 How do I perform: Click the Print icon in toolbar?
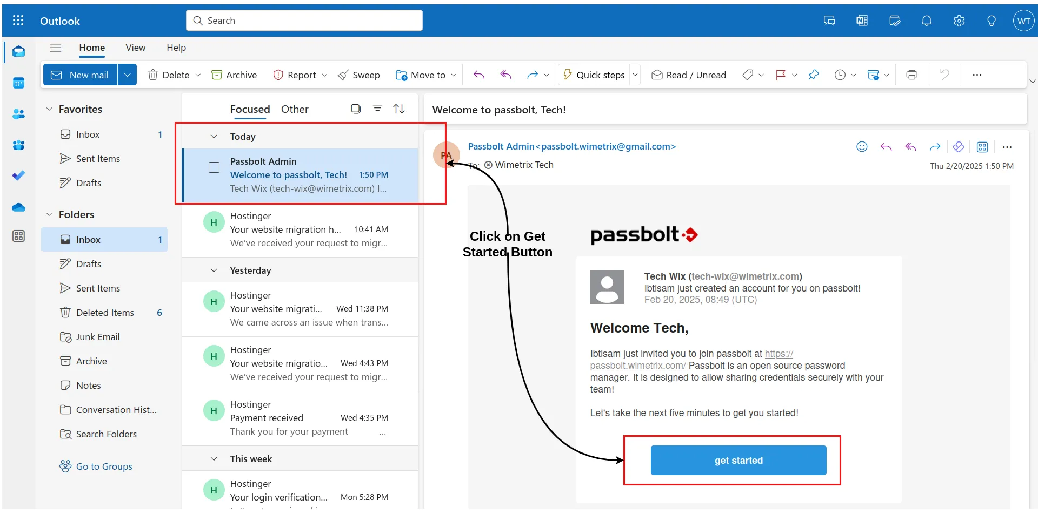point(911,75)
